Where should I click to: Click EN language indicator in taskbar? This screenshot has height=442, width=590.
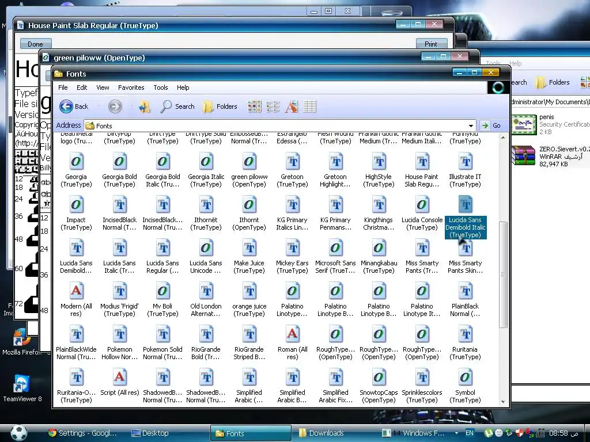point(469,433)
